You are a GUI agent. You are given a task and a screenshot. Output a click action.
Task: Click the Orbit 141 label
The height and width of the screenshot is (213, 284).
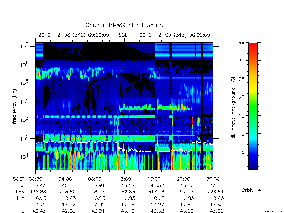coord(253,190)
